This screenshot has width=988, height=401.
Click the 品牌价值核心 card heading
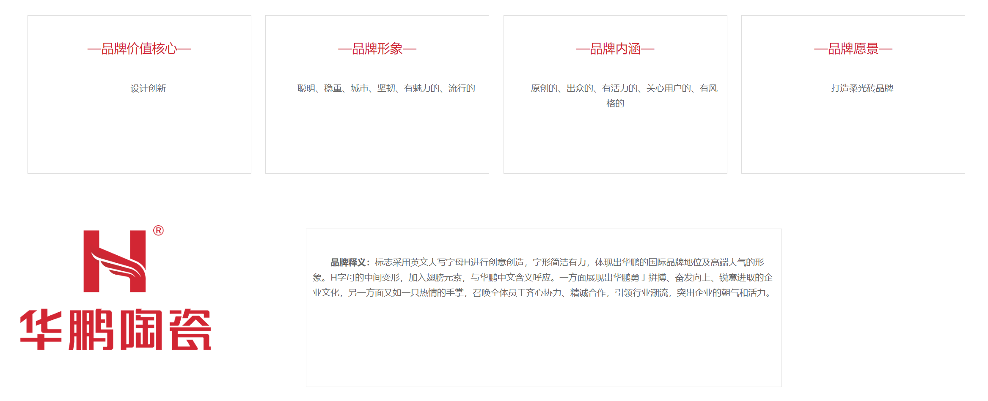point(139,49)
